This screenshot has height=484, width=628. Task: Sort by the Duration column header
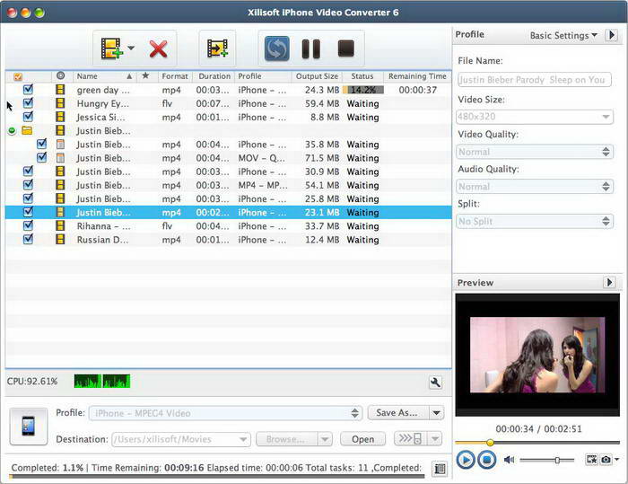(x=214, y=76)
